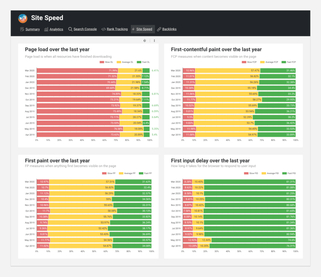The width and height of the screenshot is (321, 277).
Task: Switch to the Search Console tab
Action: click(x=85, y=29)
